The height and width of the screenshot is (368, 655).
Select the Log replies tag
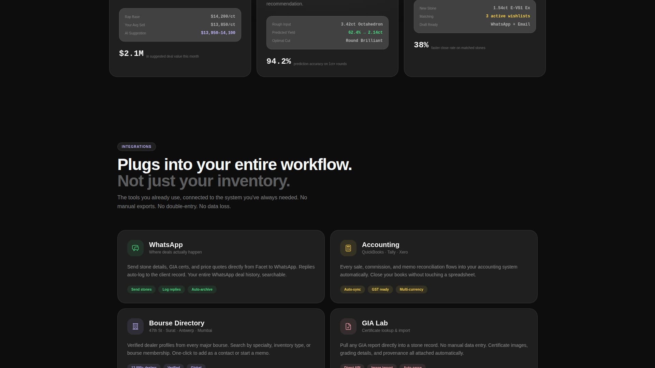click(172, 289)
